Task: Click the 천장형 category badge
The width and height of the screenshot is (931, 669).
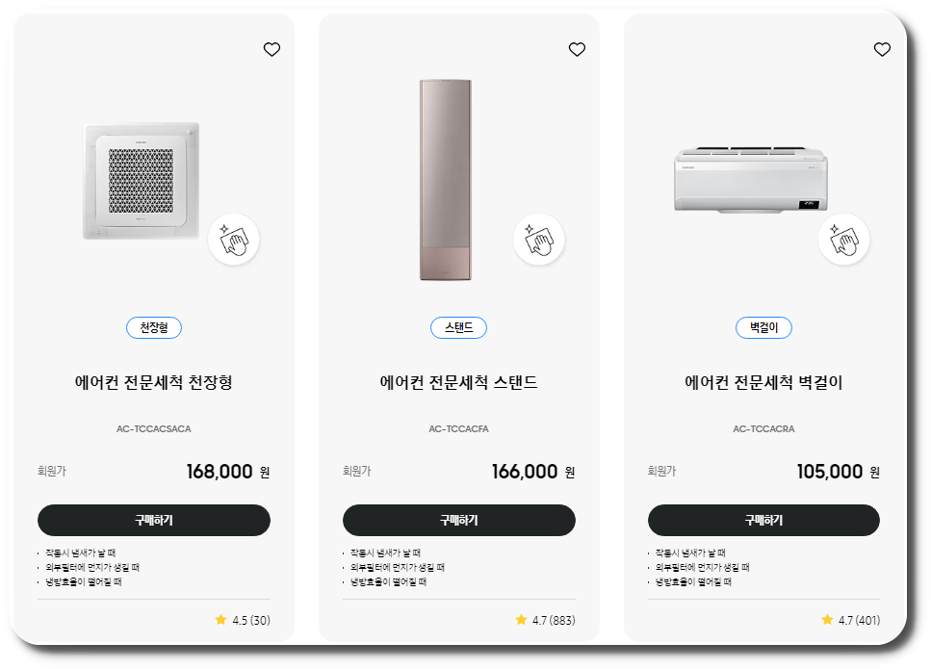Action: 154,327
